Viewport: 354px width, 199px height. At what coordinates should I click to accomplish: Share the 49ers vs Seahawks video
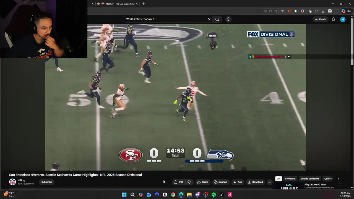tap(202, 182)
